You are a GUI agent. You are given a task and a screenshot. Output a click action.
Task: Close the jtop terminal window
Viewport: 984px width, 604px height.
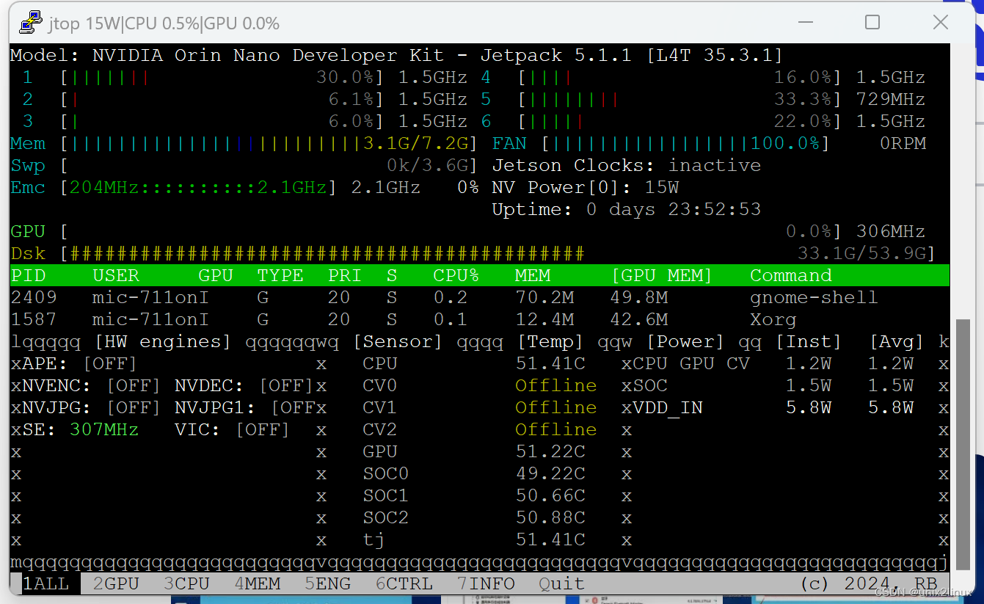pyautogui.click(x=941, y=23)
